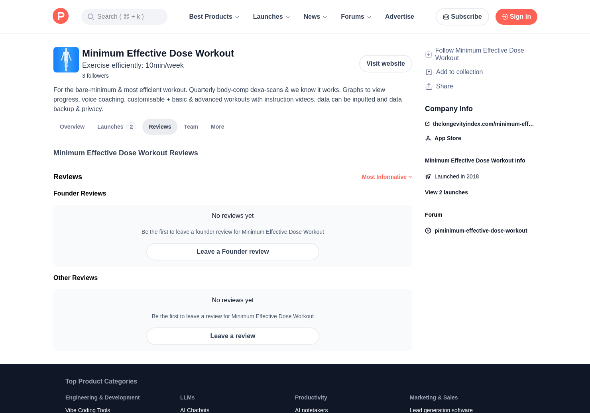The width and height of the screenshot is (590, 413).
Task: Select the Team tab
Action: pyautogui.click(x=191, y=127)
